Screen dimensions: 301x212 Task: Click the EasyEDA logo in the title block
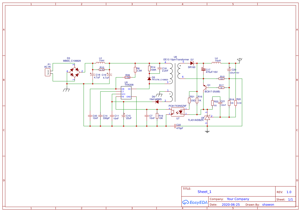point(195,202)
